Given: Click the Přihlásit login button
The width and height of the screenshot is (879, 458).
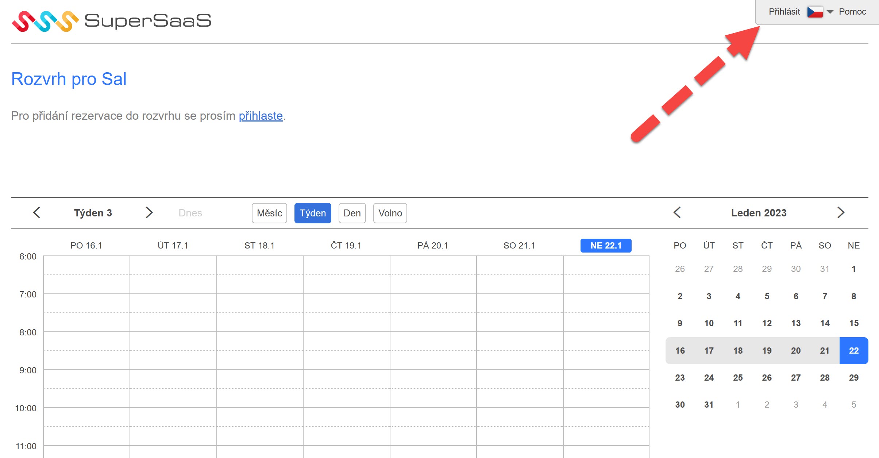Looking at the screenshot, I should (784, 12).
